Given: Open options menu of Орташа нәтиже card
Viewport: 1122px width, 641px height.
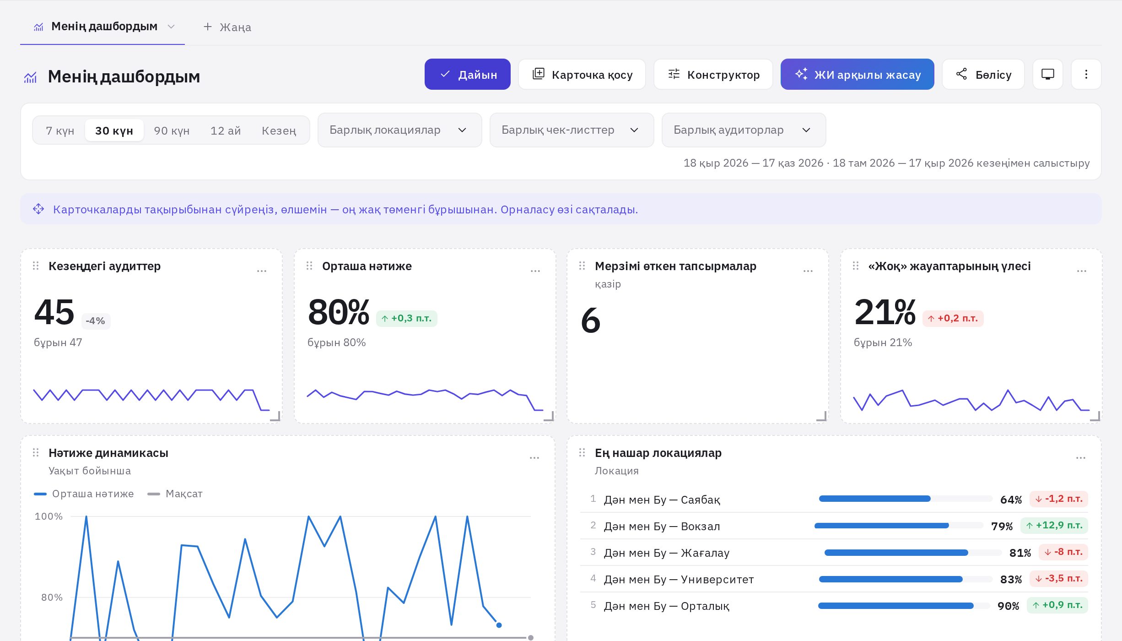Looking at the screenshot, I should pos(535,271).
